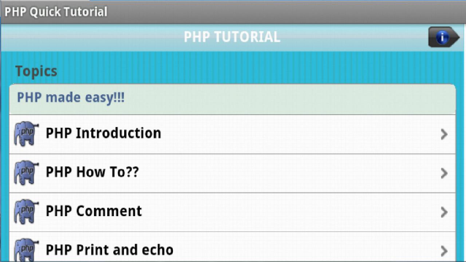Expand the PHP Print and echo chevron
Image resolution: width=466 pixels, height=262 pixels.
[x=444, y=251]
